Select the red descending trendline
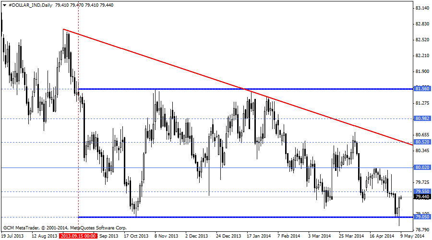Screen dimensions: 432x240 (x=192, y=71)
